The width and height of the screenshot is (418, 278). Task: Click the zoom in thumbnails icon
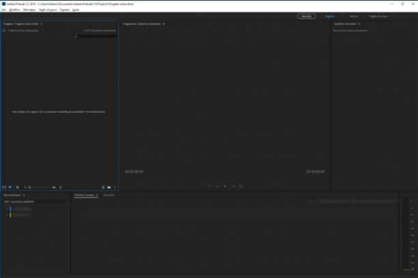[54, 187]
